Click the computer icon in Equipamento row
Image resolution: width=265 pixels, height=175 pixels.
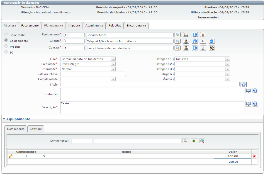coord(186,35)
